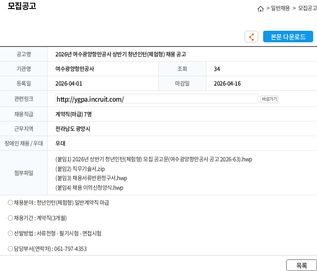Click registration date 2026-04-01
This screenshot has width=317, height=271.
tap(69, 83)
